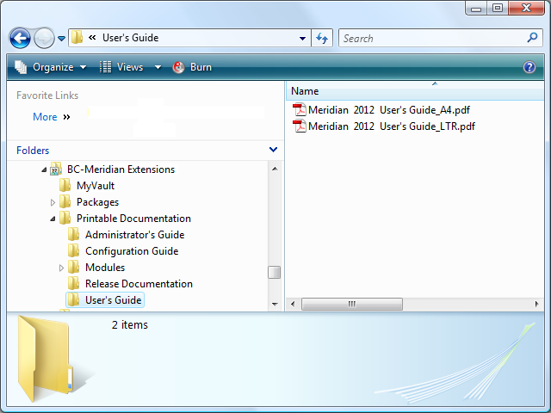
Task: Select Printable Documentation folder
Action: point(133,219)
